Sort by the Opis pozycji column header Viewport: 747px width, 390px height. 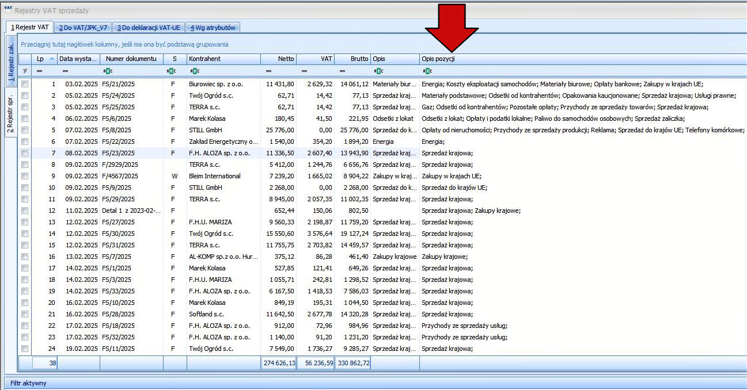tap(583, 59)
